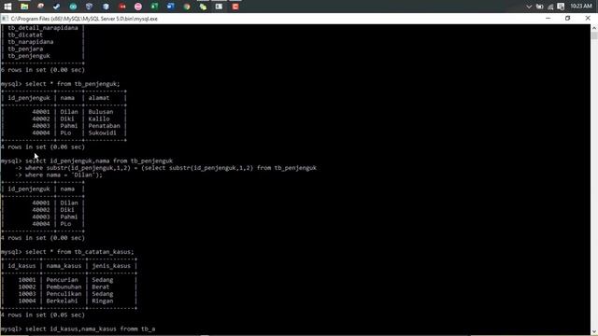Open the mysql.exe window system menu icon
This screenshot has width=598, height=336.
point(5,19)
